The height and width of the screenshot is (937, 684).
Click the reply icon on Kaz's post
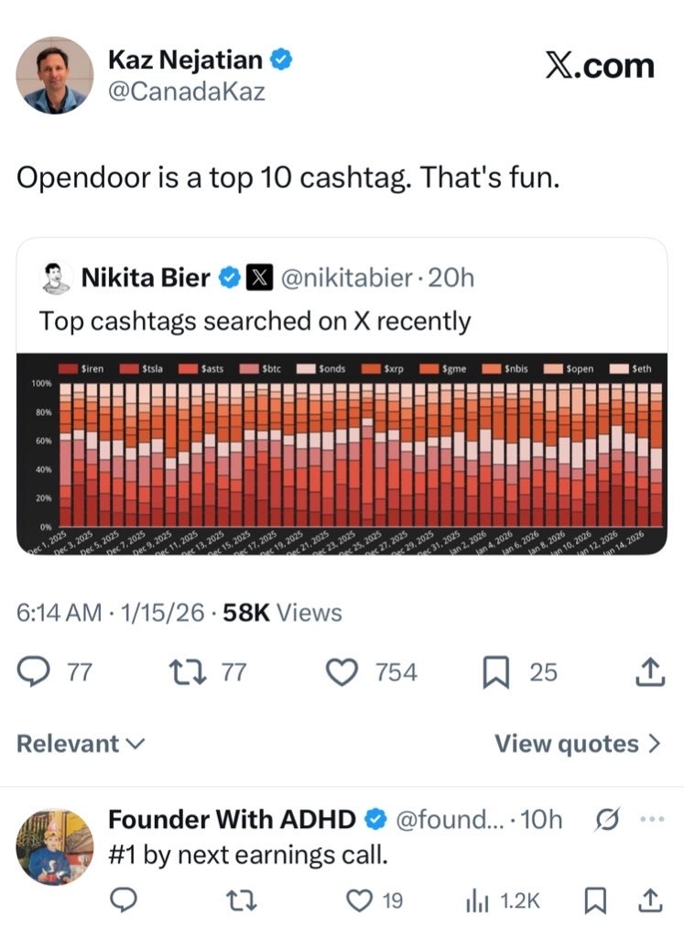point(33,671)
